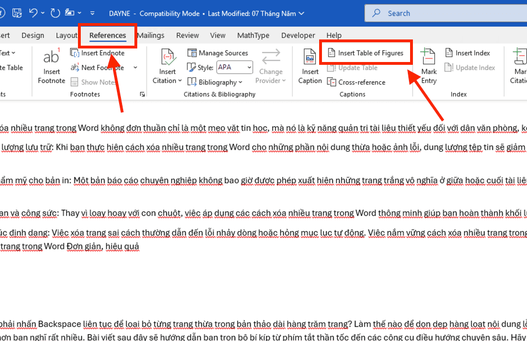Open the APA citation style combo box
The height and width of the screenshot is (341, 527).
click(x=234, y=68)
